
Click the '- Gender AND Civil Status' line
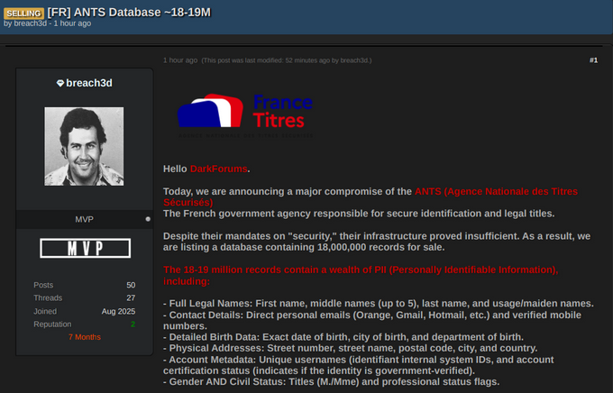tap(331, 381)
